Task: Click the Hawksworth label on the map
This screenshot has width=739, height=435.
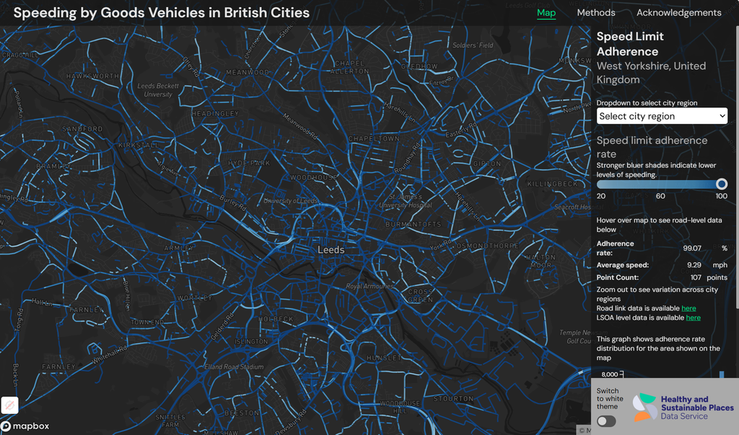Action: click(92, 76)
